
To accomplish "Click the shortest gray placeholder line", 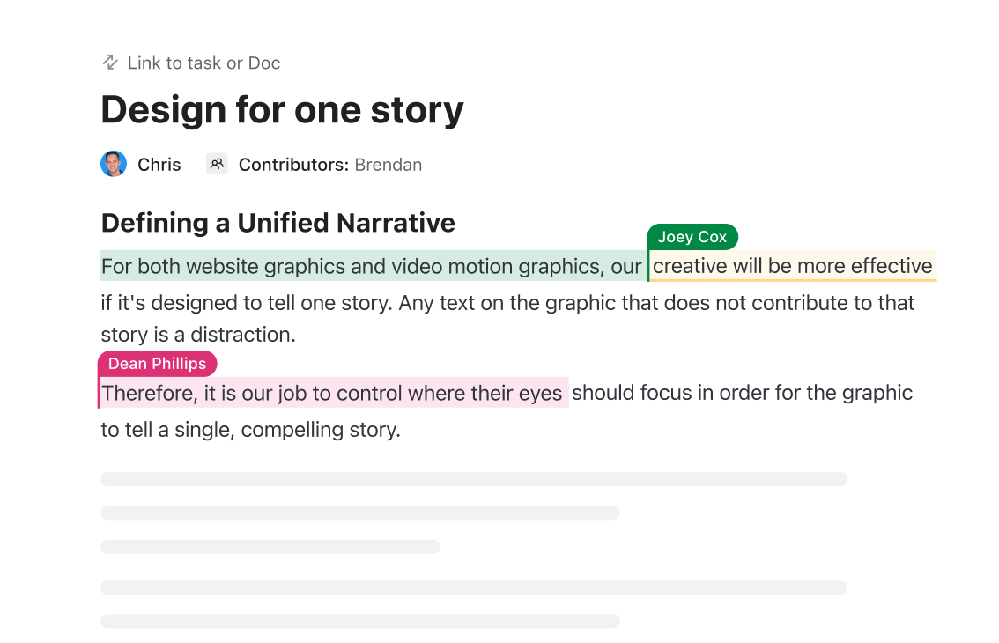I will coord(270,547).
